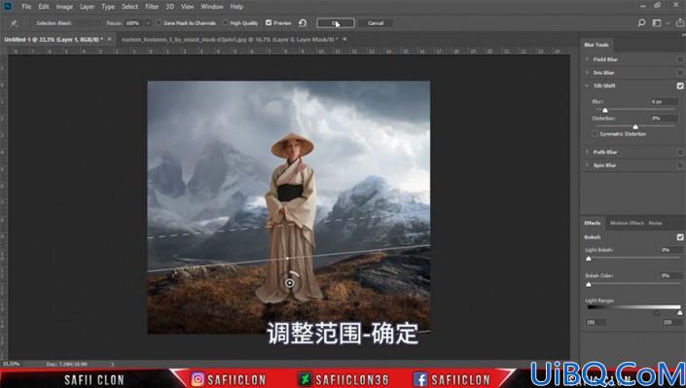Viewport: 686px width, 388px height.
Task: Open the workspace switcher dropdown arrow
Action: [667, 22]
